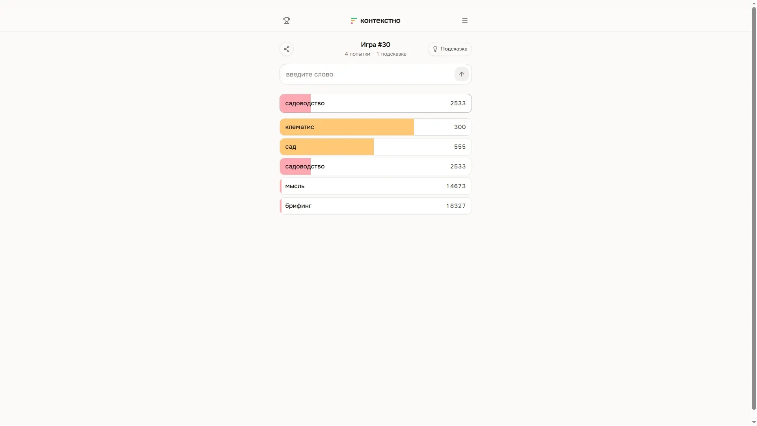The height and width of the screenshot is (426, 757).
Task: Click the контекстно title link
Action: tap(380, 21)
